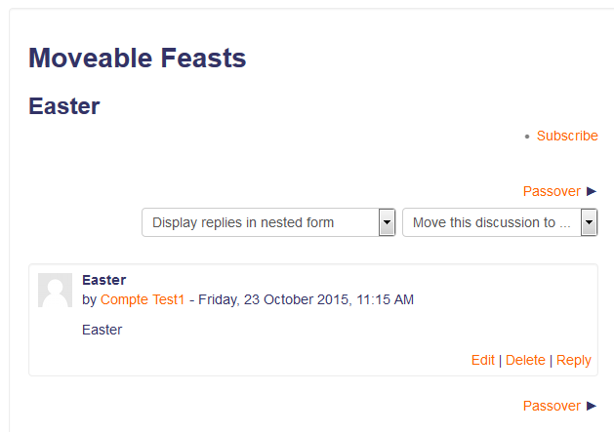Go to the Passover discussion via the top link

tap(552, 191)
